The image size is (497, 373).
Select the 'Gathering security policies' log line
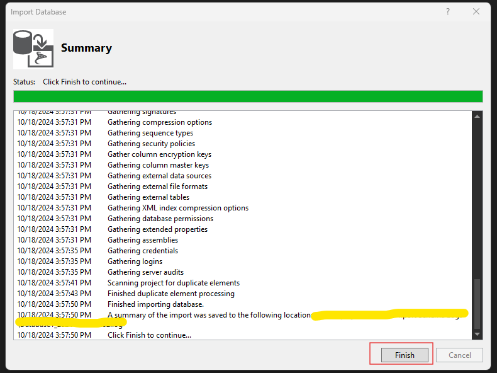pyautogui.click(x=151, y=144)
